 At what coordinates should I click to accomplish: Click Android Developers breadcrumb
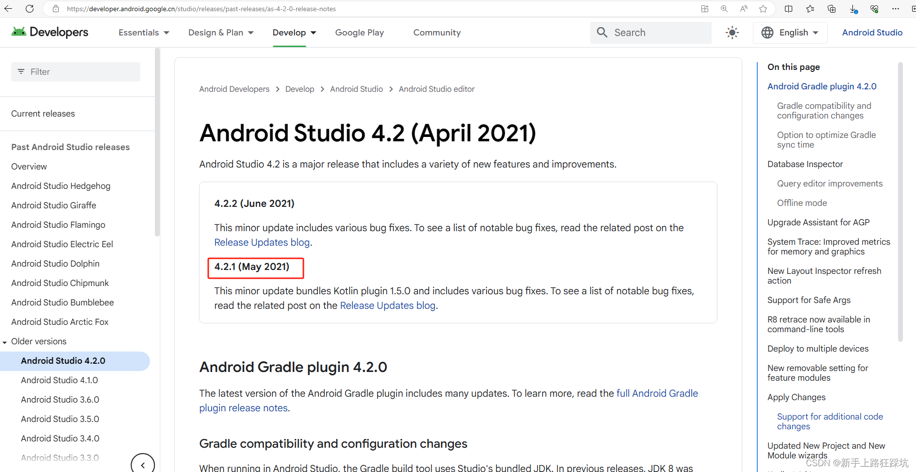[x=234, y=89]
